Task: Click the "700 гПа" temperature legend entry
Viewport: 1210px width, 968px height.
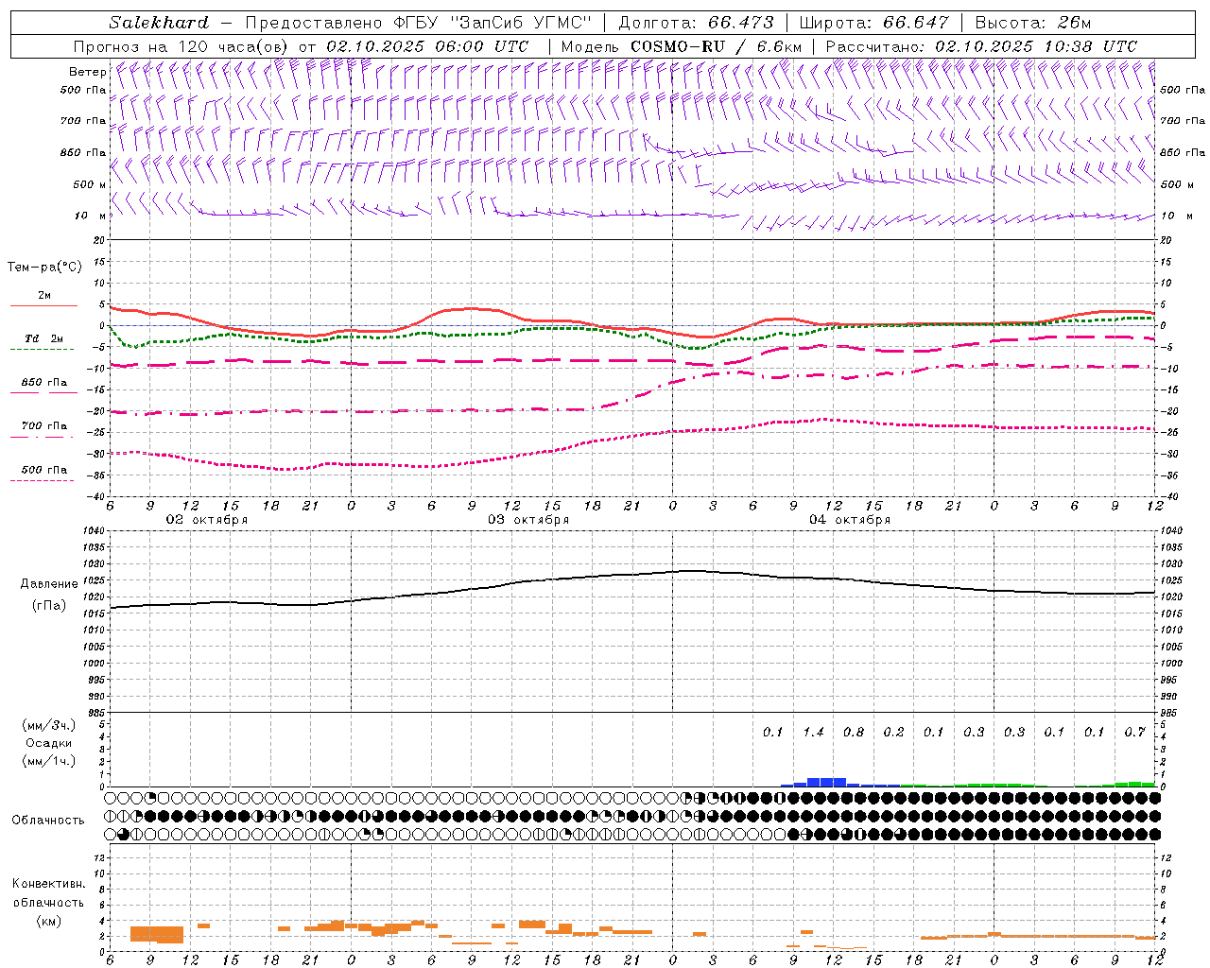Action: tap(44, 426)
